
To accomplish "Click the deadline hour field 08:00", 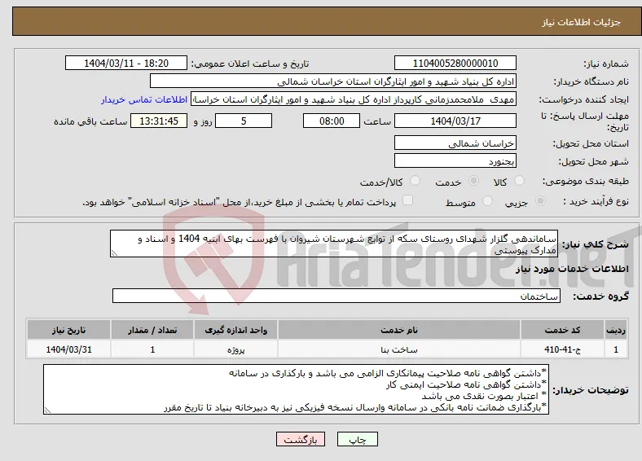I will click(332, 121).
